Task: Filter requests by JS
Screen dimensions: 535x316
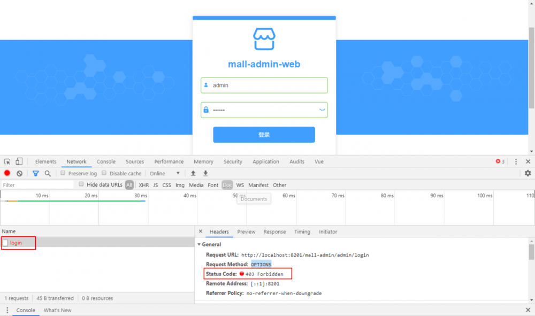Action: pyautogui.click(x=156, y=185)
